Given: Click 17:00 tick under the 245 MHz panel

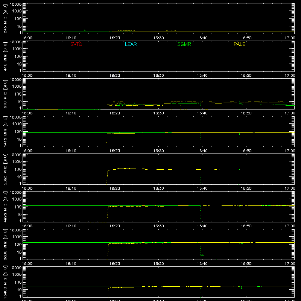Looking at the screenshot, I should coord(290,38).
